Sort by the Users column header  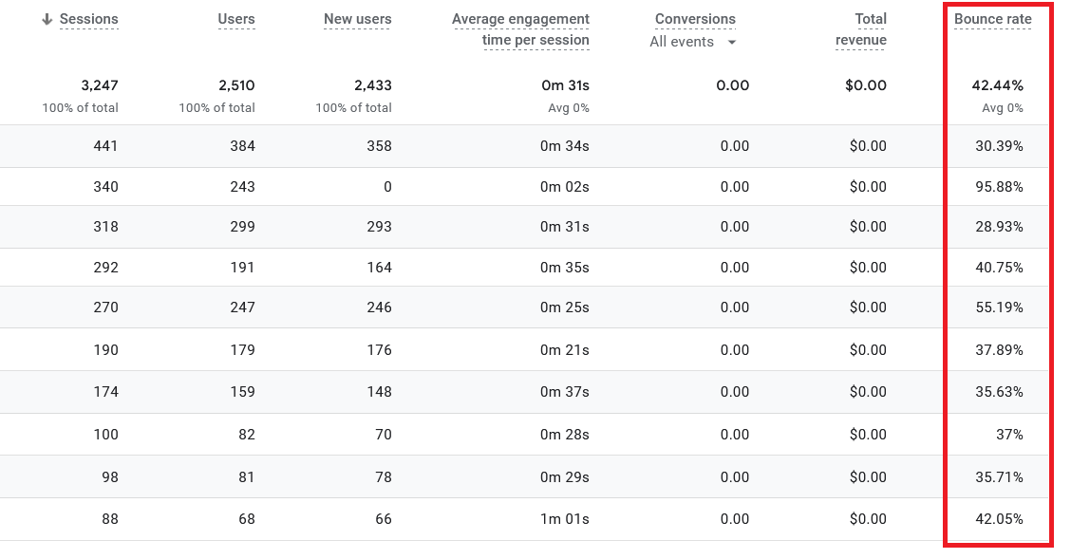click(235, 20)
